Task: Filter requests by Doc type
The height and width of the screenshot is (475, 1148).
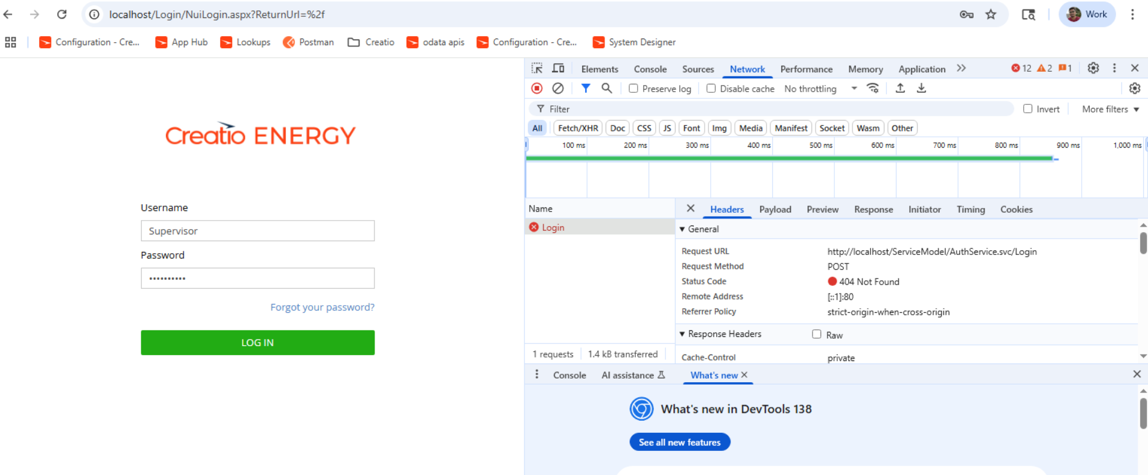Action: (x=618, y=128)
